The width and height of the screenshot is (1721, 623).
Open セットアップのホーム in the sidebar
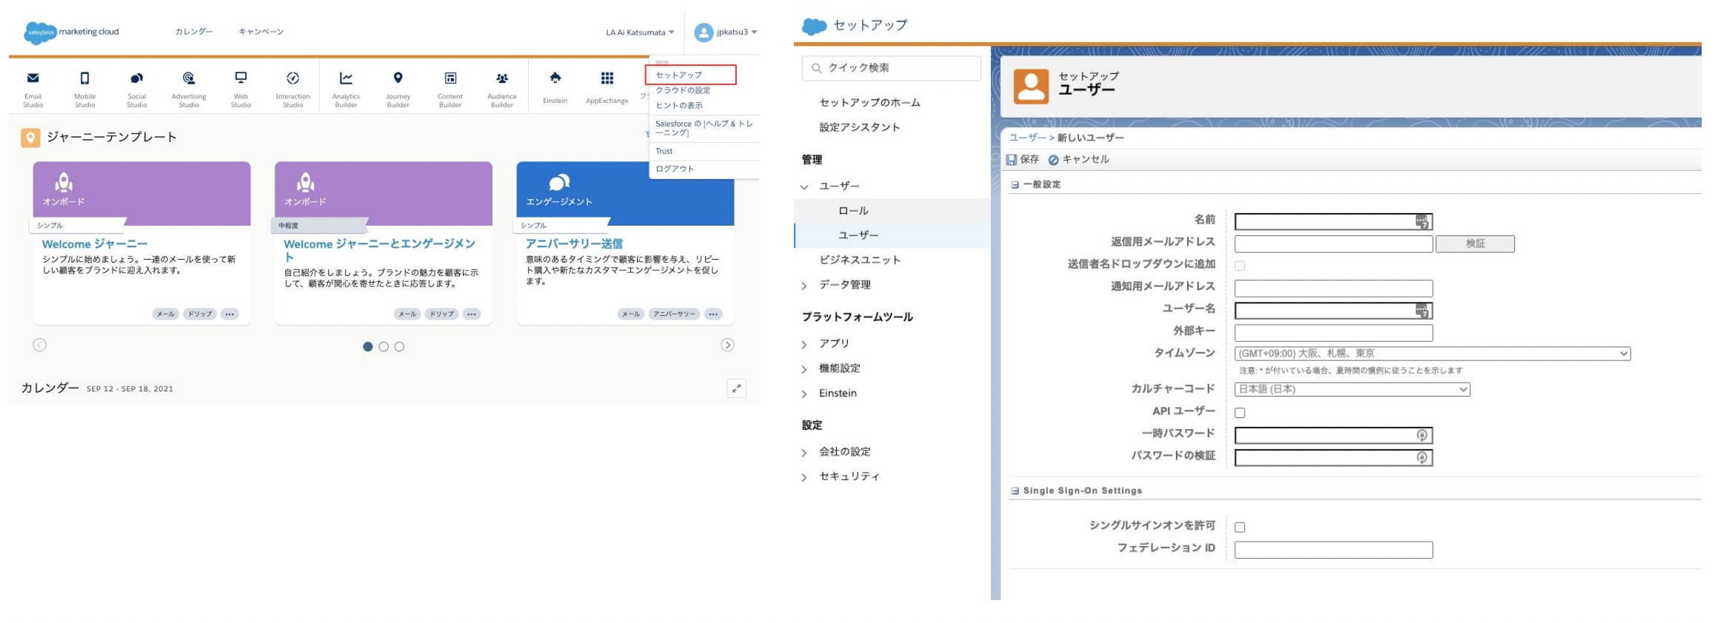[869, 102]
